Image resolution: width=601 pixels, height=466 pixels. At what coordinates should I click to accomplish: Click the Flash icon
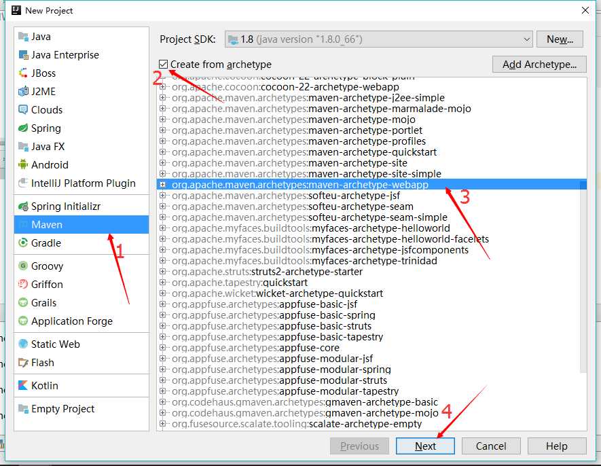(x=23, y=363)
